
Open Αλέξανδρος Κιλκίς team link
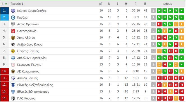tap(29, 44)
